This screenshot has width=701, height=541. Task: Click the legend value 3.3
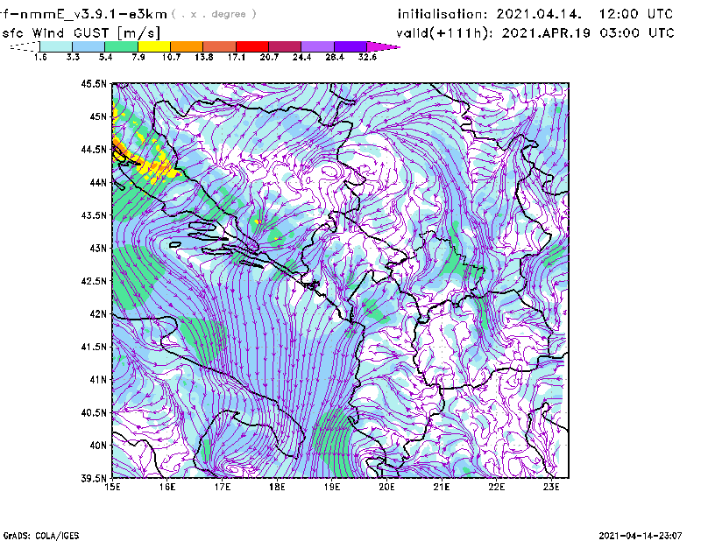pos(73,57)
